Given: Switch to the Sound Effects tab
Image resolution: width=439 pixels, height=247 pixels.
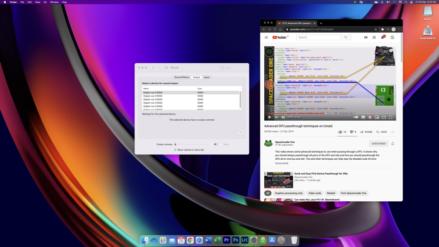Looking at the screenshot, I should [182, 77].
